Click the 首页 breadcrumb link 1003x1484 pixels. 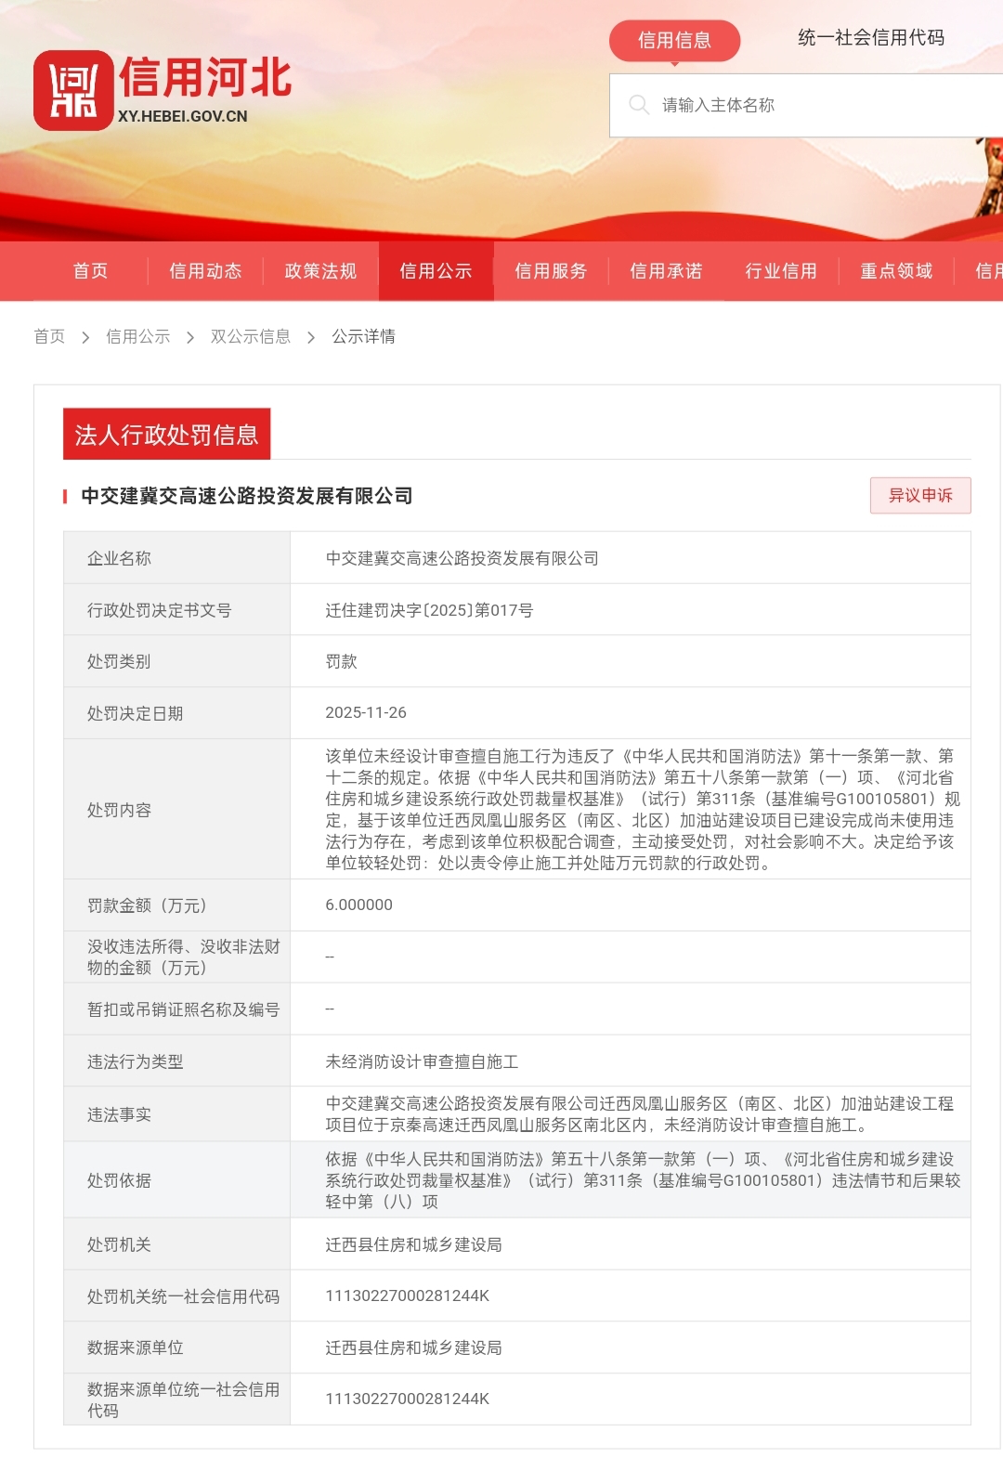49,336
